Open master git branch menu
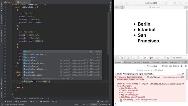This screenshot has height=106, width=188. point(103,105)
